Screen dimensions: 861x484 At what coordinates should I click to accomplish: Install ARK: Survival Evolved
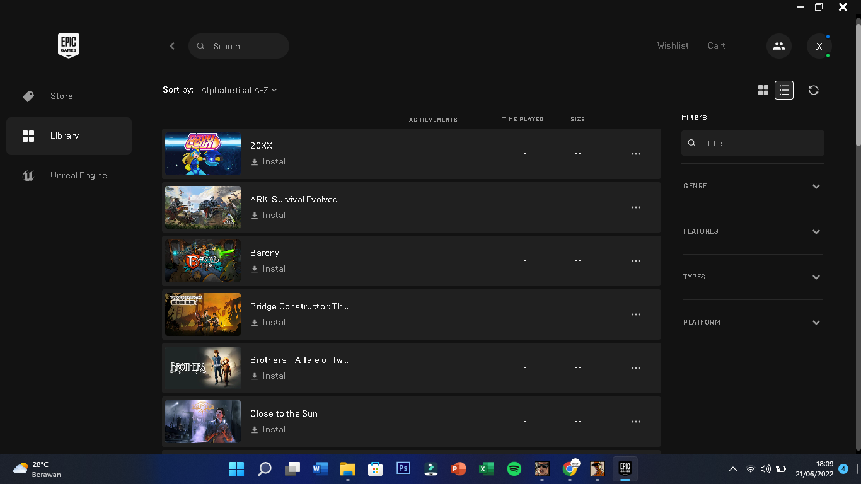pos(269,215)
